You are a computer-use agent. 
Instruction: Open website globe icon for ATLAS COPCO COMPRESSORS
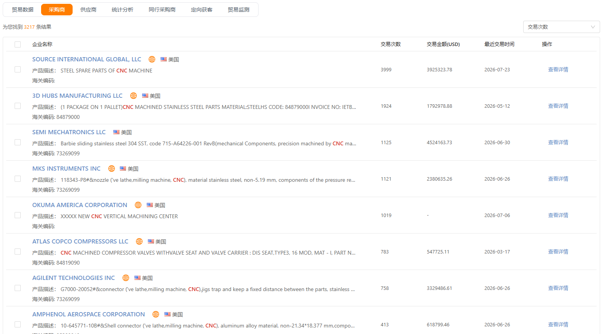[139, 242]
